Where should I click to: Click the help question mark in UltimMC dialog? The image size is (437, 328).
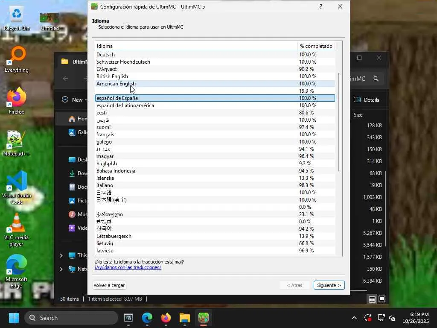click(x=321, y=6)
